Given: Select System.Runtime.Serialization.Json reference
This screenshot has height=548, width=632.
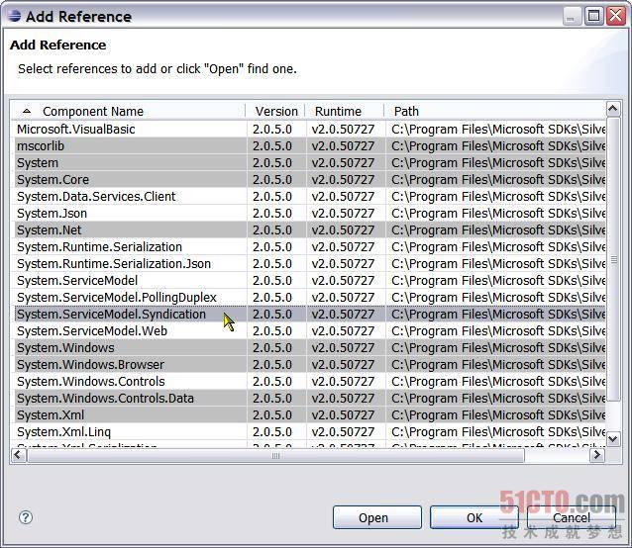Looking at the screenshot, I should pyautogui.click(x=308, y=263).
